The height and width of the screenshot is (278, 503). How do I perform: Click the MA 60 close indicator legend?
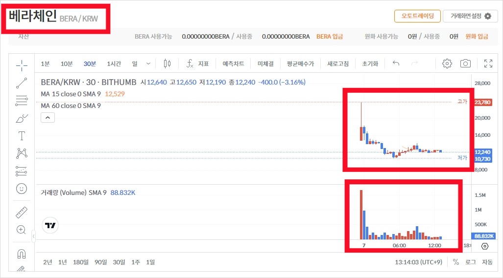coord(71,106)
